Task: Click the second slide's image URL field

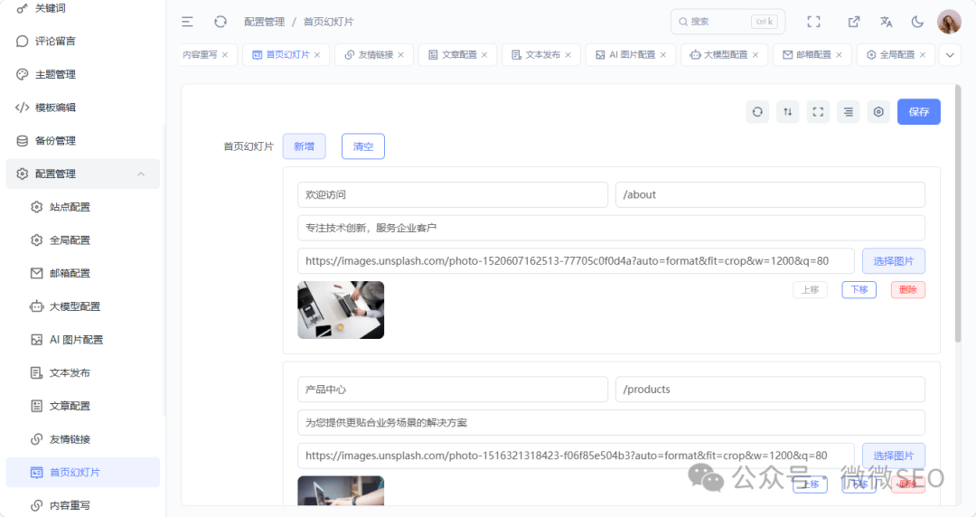Action: click(x=576, y=456)
